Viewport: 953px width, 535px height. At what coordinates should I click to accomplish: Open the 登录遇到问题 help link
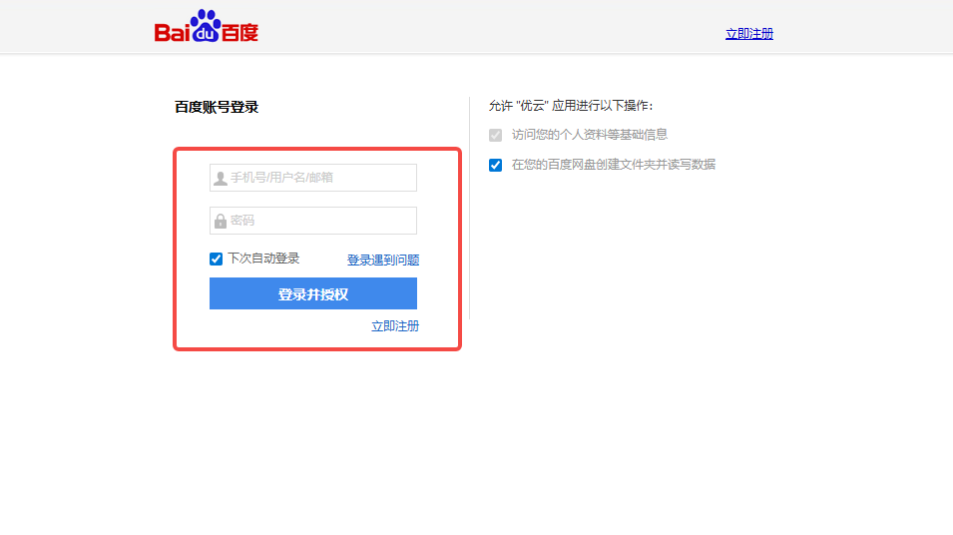pos(383,261)
